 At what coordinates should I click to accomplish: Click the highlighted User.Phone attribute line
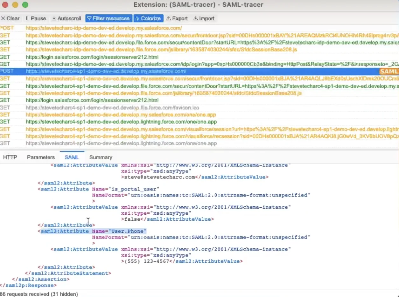coord(94,231)
